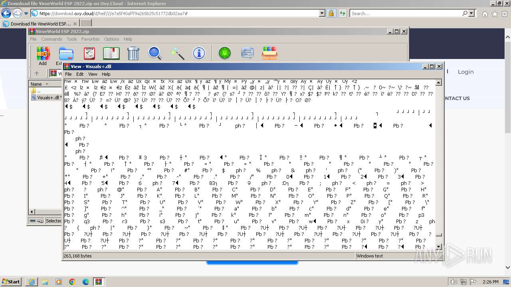
Task: Click the Name column header in WinRAR
Action: [45, 84]
